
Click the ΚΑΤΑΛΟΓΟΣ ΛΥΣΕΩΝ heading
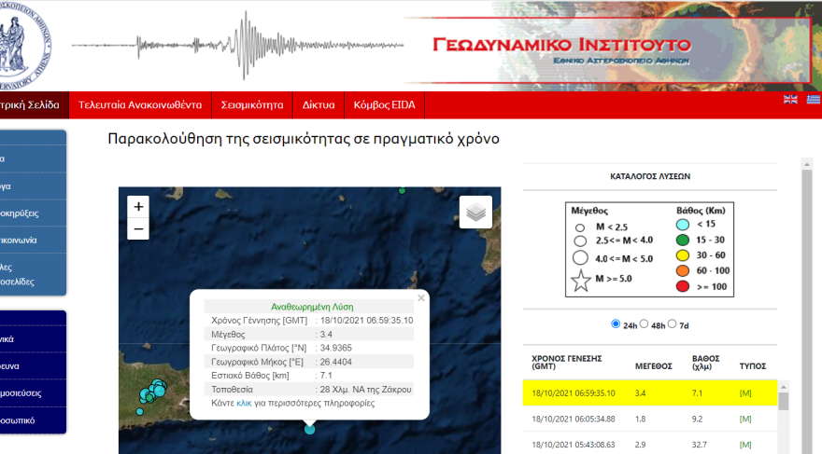click(x=650, y=176)
